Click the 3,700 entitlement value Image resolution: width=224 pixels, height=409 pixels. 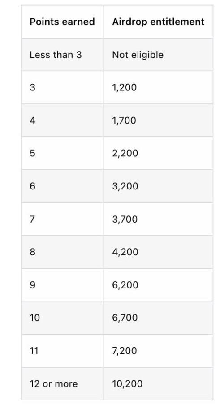point(125,219)
